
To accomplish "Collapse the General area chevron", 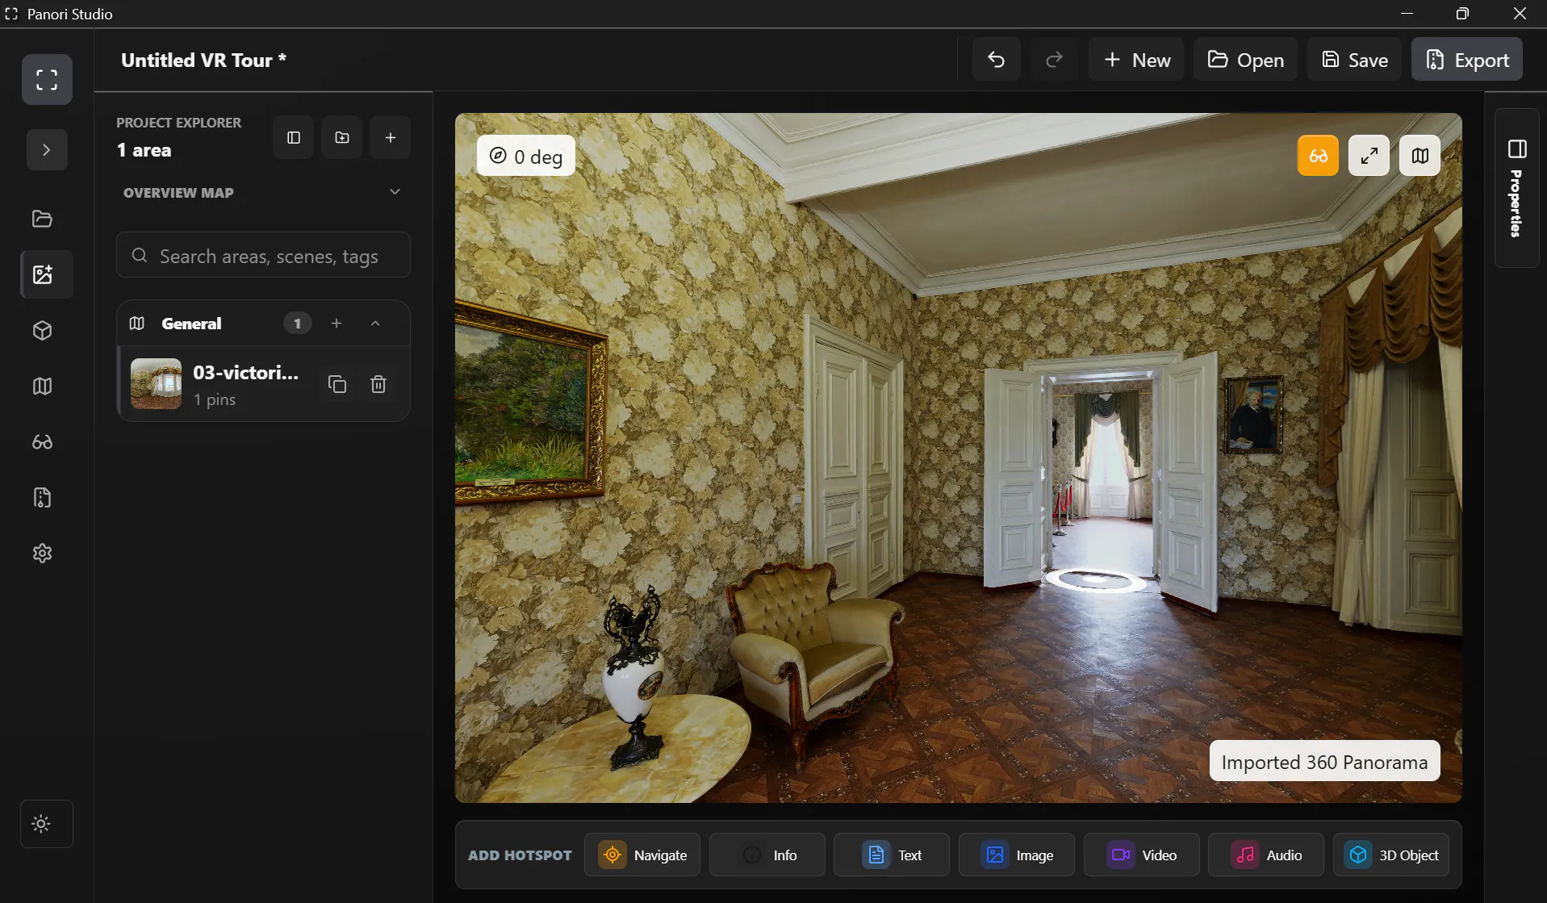I will click(x=375, y=323).
